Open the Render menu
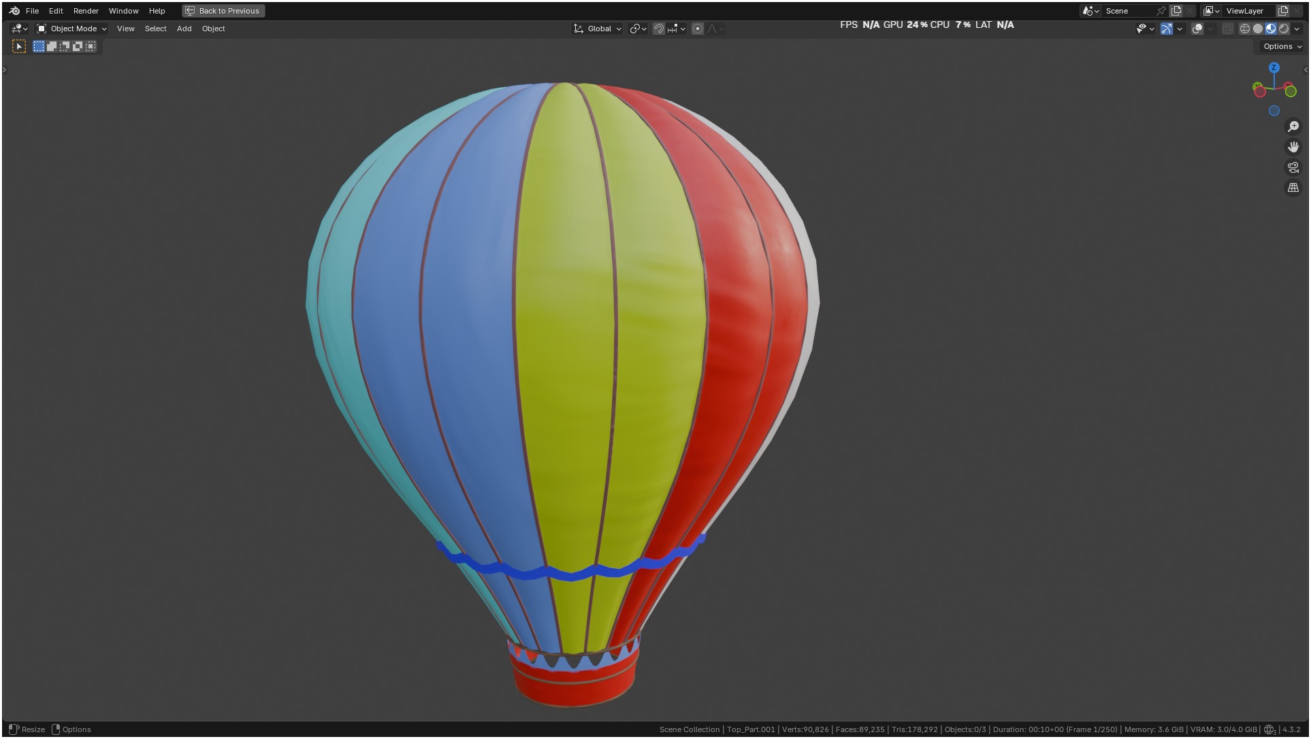Image resolution: width=1311 pixels, height=739 pixels. (86, 11)
